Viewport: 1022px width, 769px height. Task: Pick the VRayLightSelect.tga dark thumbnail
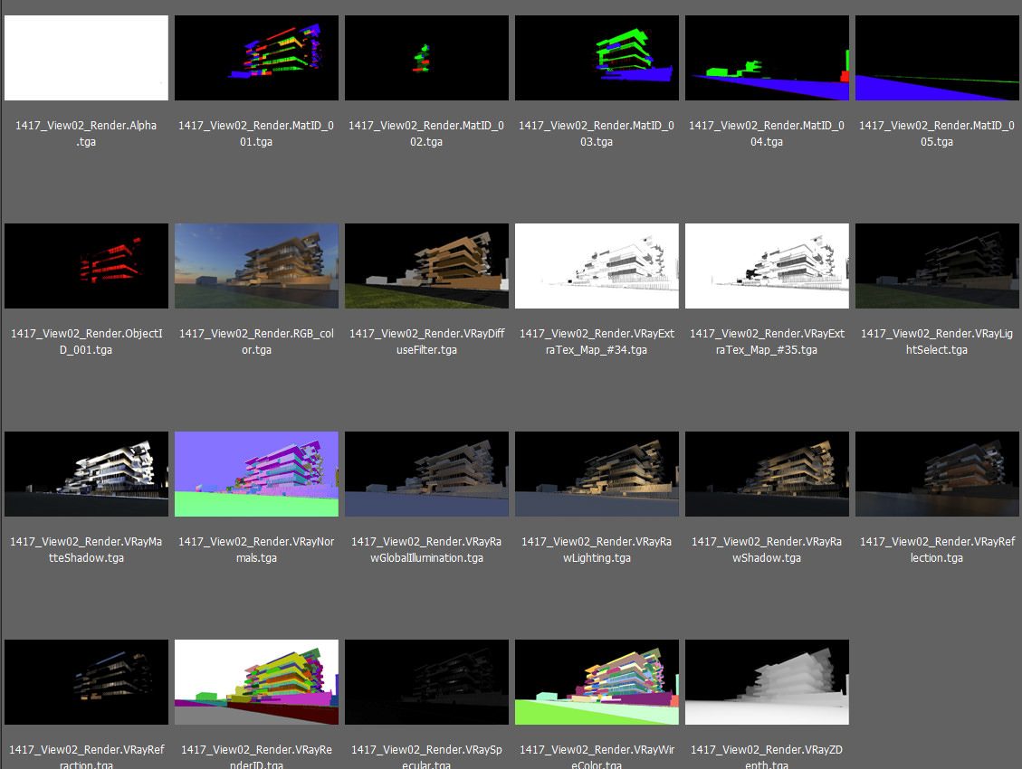click(x=937, y=266)
